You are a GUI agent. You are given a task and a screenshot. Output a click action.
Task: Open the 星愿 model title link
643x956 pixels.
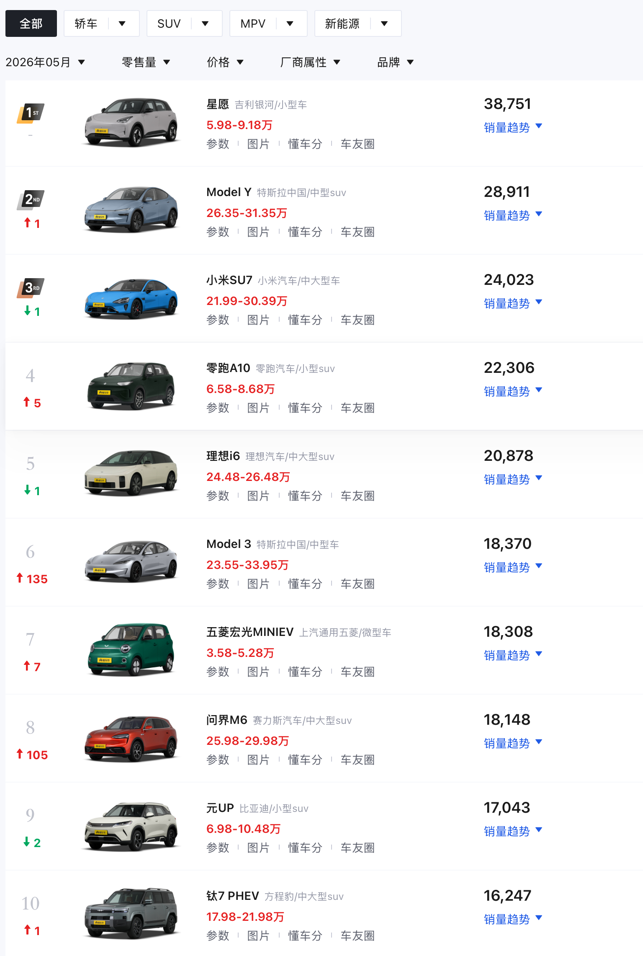point(218,104)
